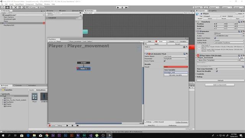Open the GameObject menu
The image size is (245, 138).
pyautogui.click(x=20, y=4)
